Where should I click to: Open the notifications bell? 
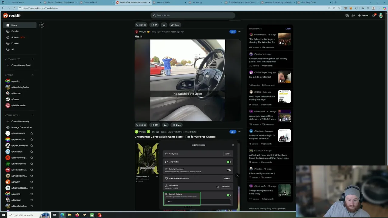374,15
